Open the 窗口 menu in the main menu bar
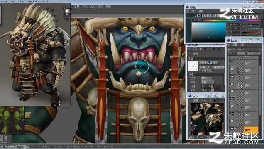 [100, 7]
